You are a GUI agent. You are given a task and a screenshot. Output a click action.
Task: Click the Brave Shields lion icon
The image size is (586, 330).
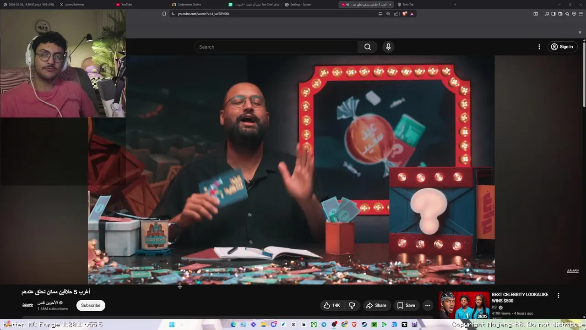(405, 14)
